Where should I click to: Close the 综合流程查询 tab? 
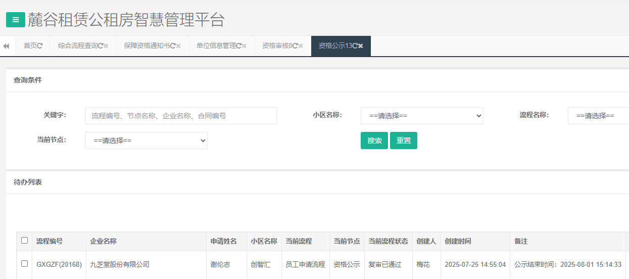(106, 46)
